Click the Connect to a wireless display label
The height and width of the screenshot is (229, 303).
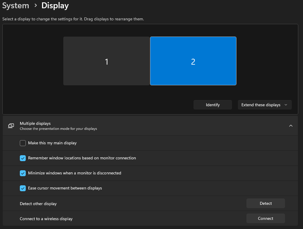coord(46,219)
